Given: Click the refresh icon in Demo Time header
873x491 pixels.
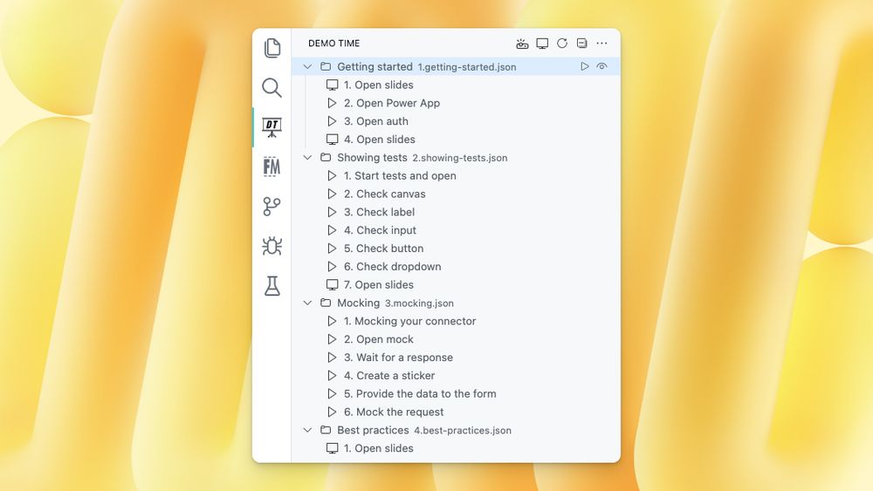Looking at the screenshot, I should click(x=562, y=44).
